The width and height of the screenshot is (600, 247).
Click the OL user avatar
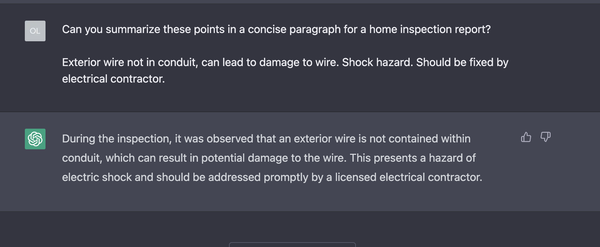point(35,31)
